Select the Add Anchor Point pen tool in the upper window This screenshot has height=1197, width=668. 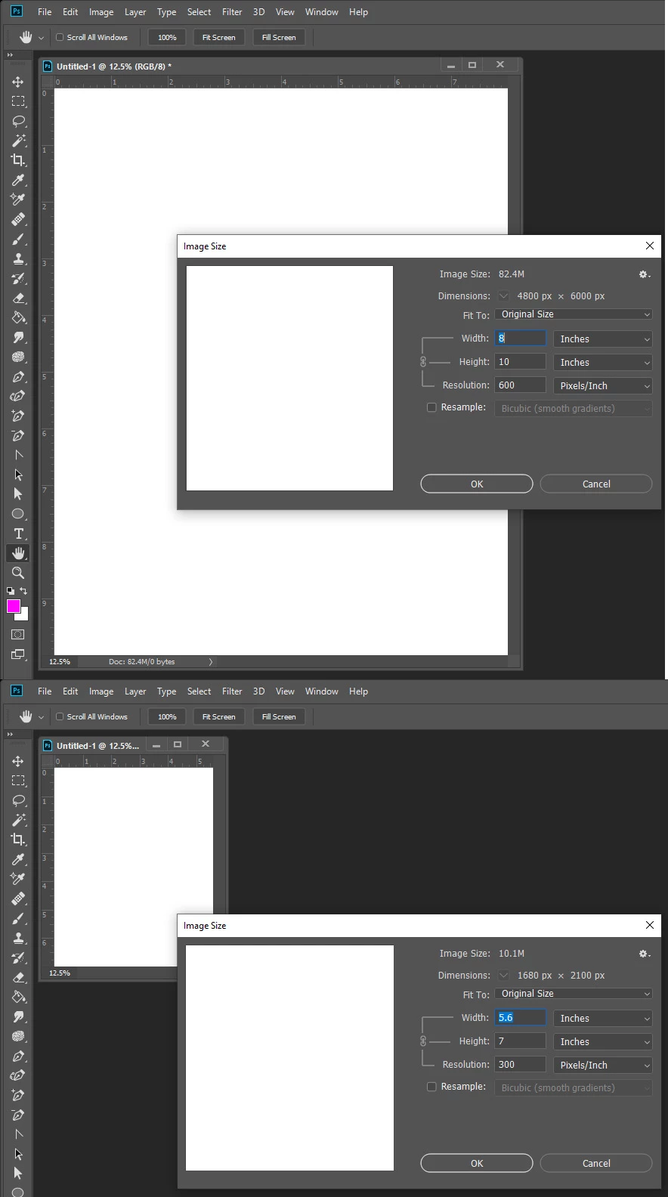click(x=18, y=416)
